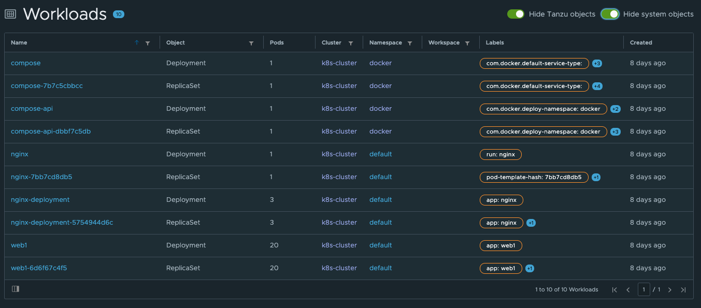Viewport: 701px width, 308px height.
Task: Open the Cluster column filter
Action: click(351, 43)
